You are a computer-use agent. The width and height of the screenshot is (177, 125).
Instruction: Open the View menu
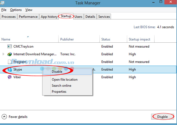[x=29, y=10]
